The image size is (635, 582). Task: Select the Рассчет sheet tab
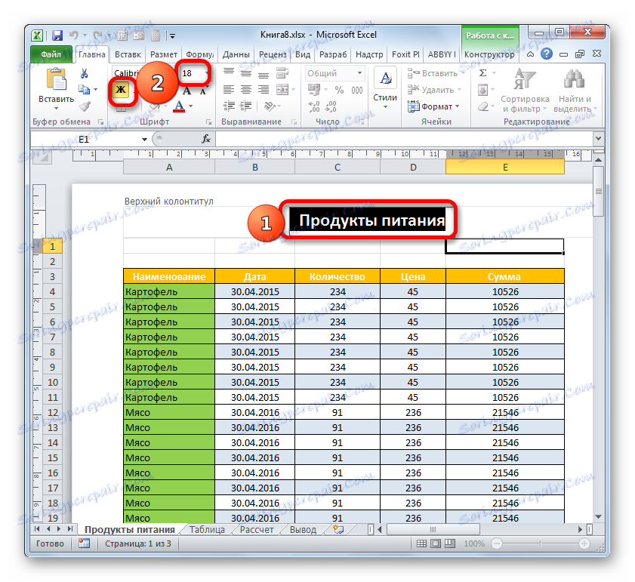point(257,529)
